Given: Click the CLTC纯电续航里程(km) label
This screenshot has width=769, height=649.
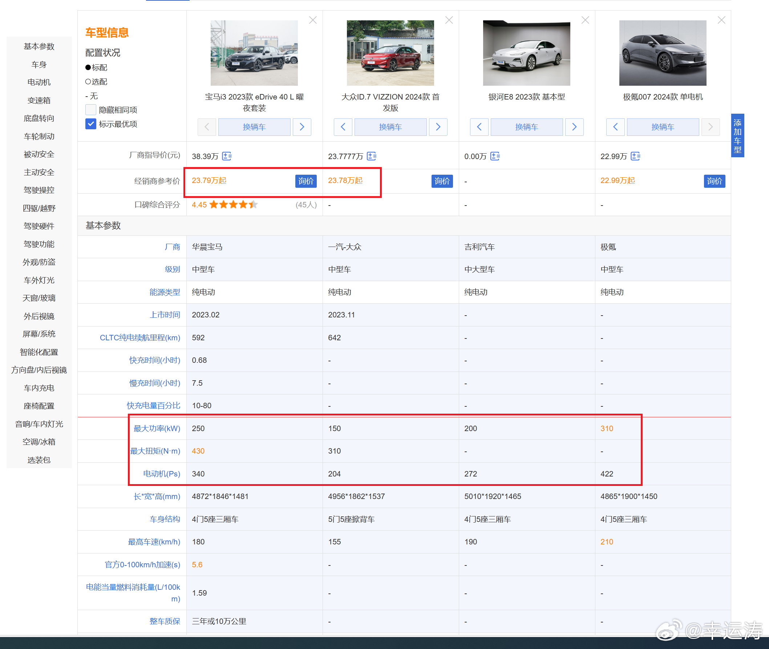Looking at the screenshot, I should coord(140,338).
